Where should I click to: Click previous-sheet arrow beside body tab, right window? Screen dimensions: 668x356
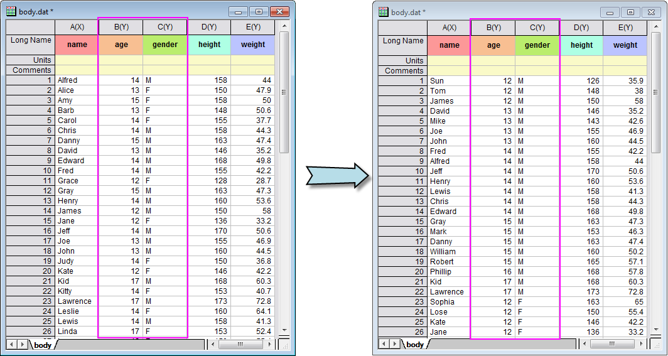pos(384,343)
